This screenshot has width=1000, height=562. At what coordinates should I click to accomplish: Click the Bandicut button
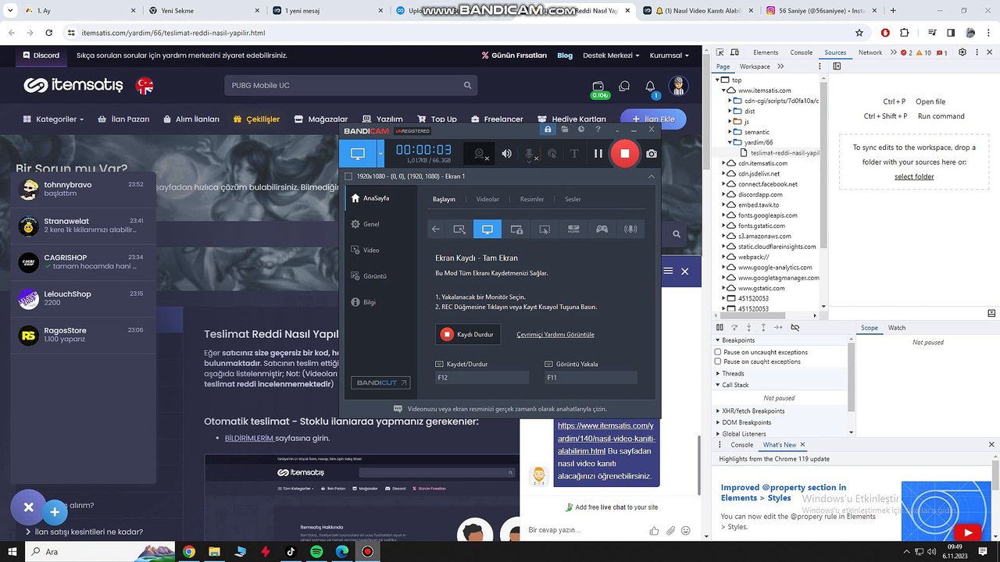point(382,382)
